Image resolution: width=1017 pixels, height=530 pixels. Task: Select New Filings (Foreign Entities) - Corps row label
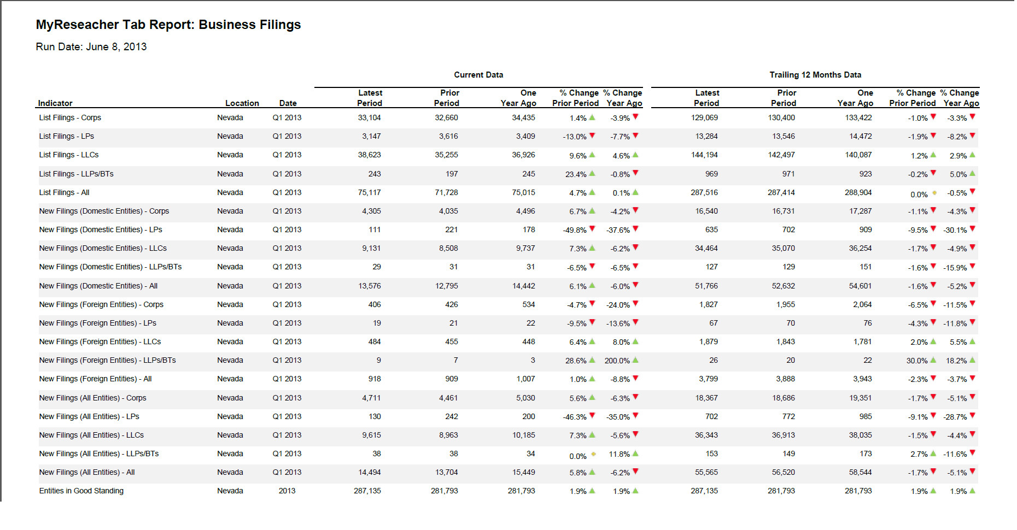pos(101,304)
